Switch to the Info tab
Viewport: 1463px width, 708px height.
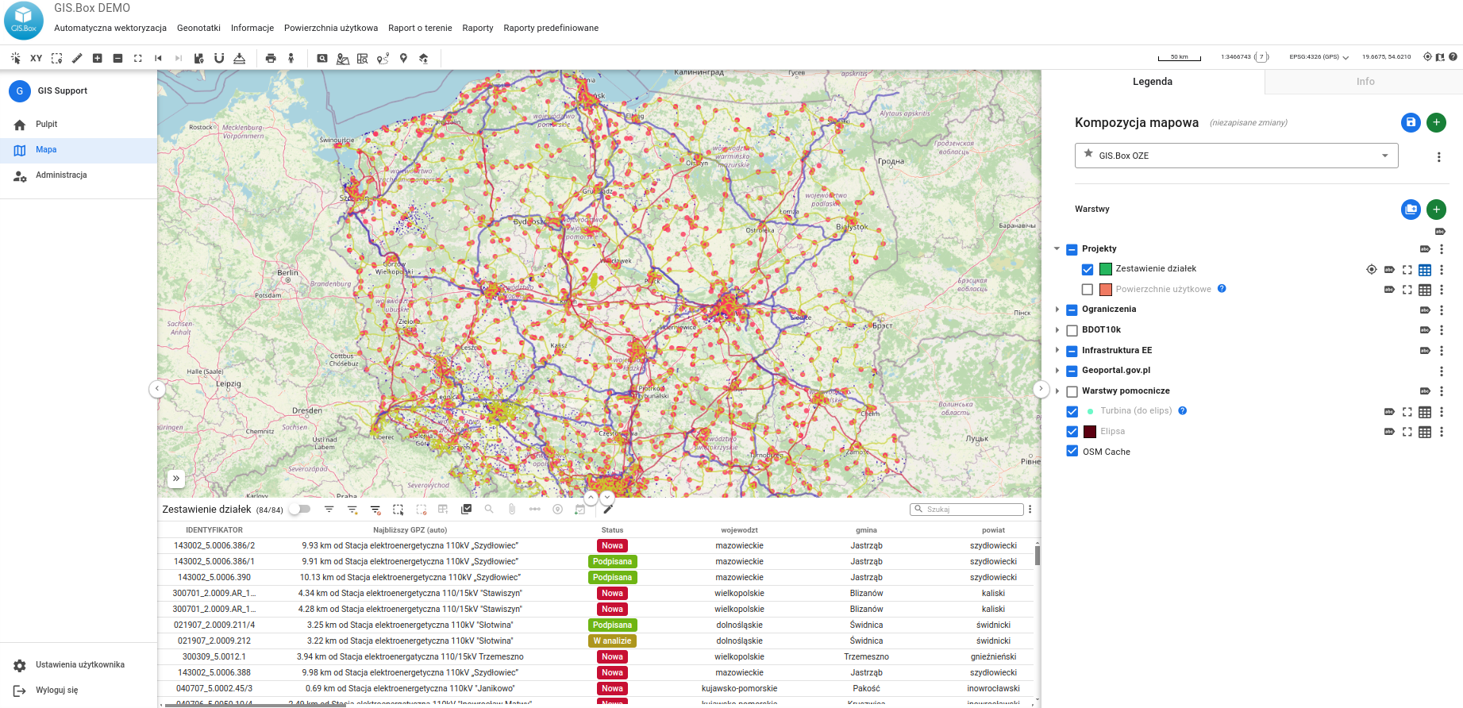click(1365, 82)
